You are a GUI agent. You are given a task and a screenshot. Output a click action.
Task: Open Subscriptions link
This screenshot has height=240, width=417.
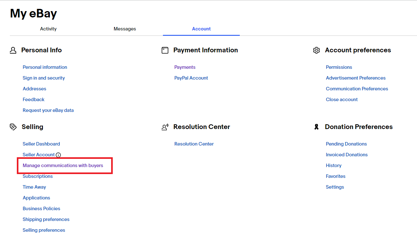pyautogui.click(x=38, y=176)
